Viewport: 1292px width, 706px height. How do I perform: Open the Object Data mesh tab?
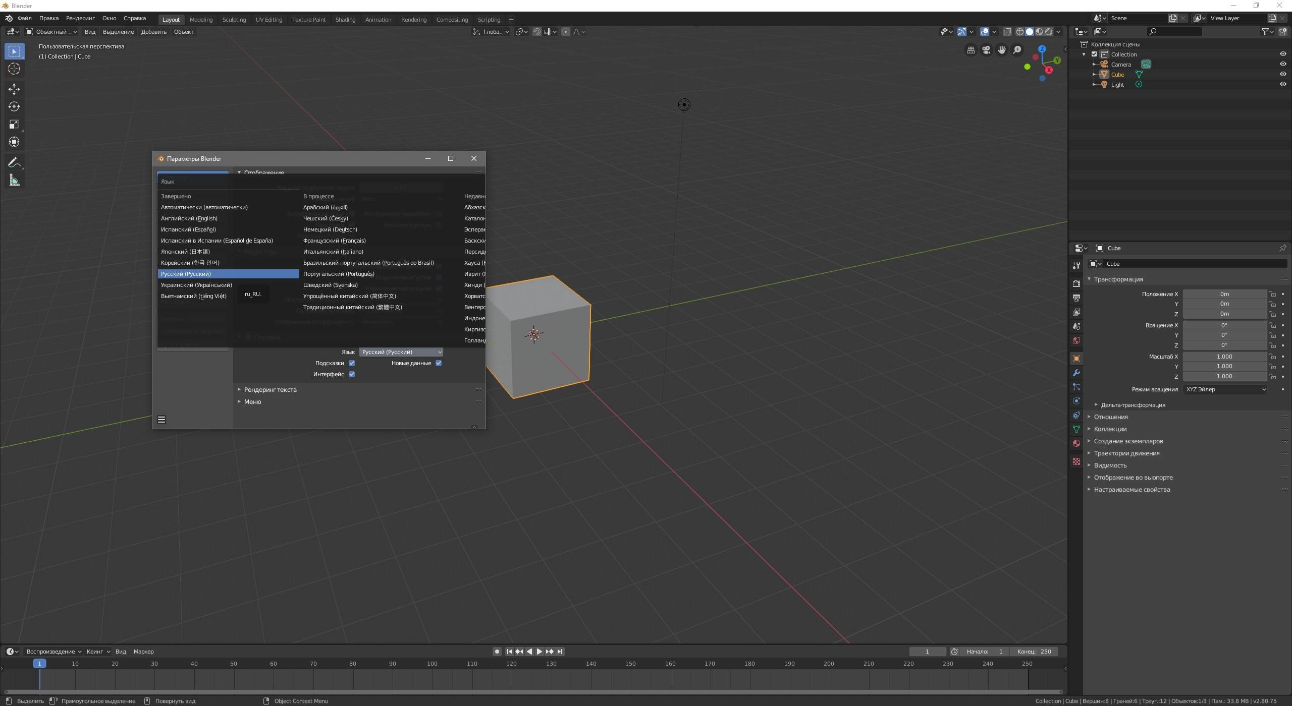pos(1076,429)
